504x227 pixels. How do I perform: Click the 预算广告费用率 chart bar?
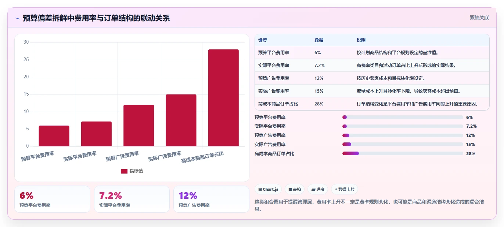click(x=138, y=126)
